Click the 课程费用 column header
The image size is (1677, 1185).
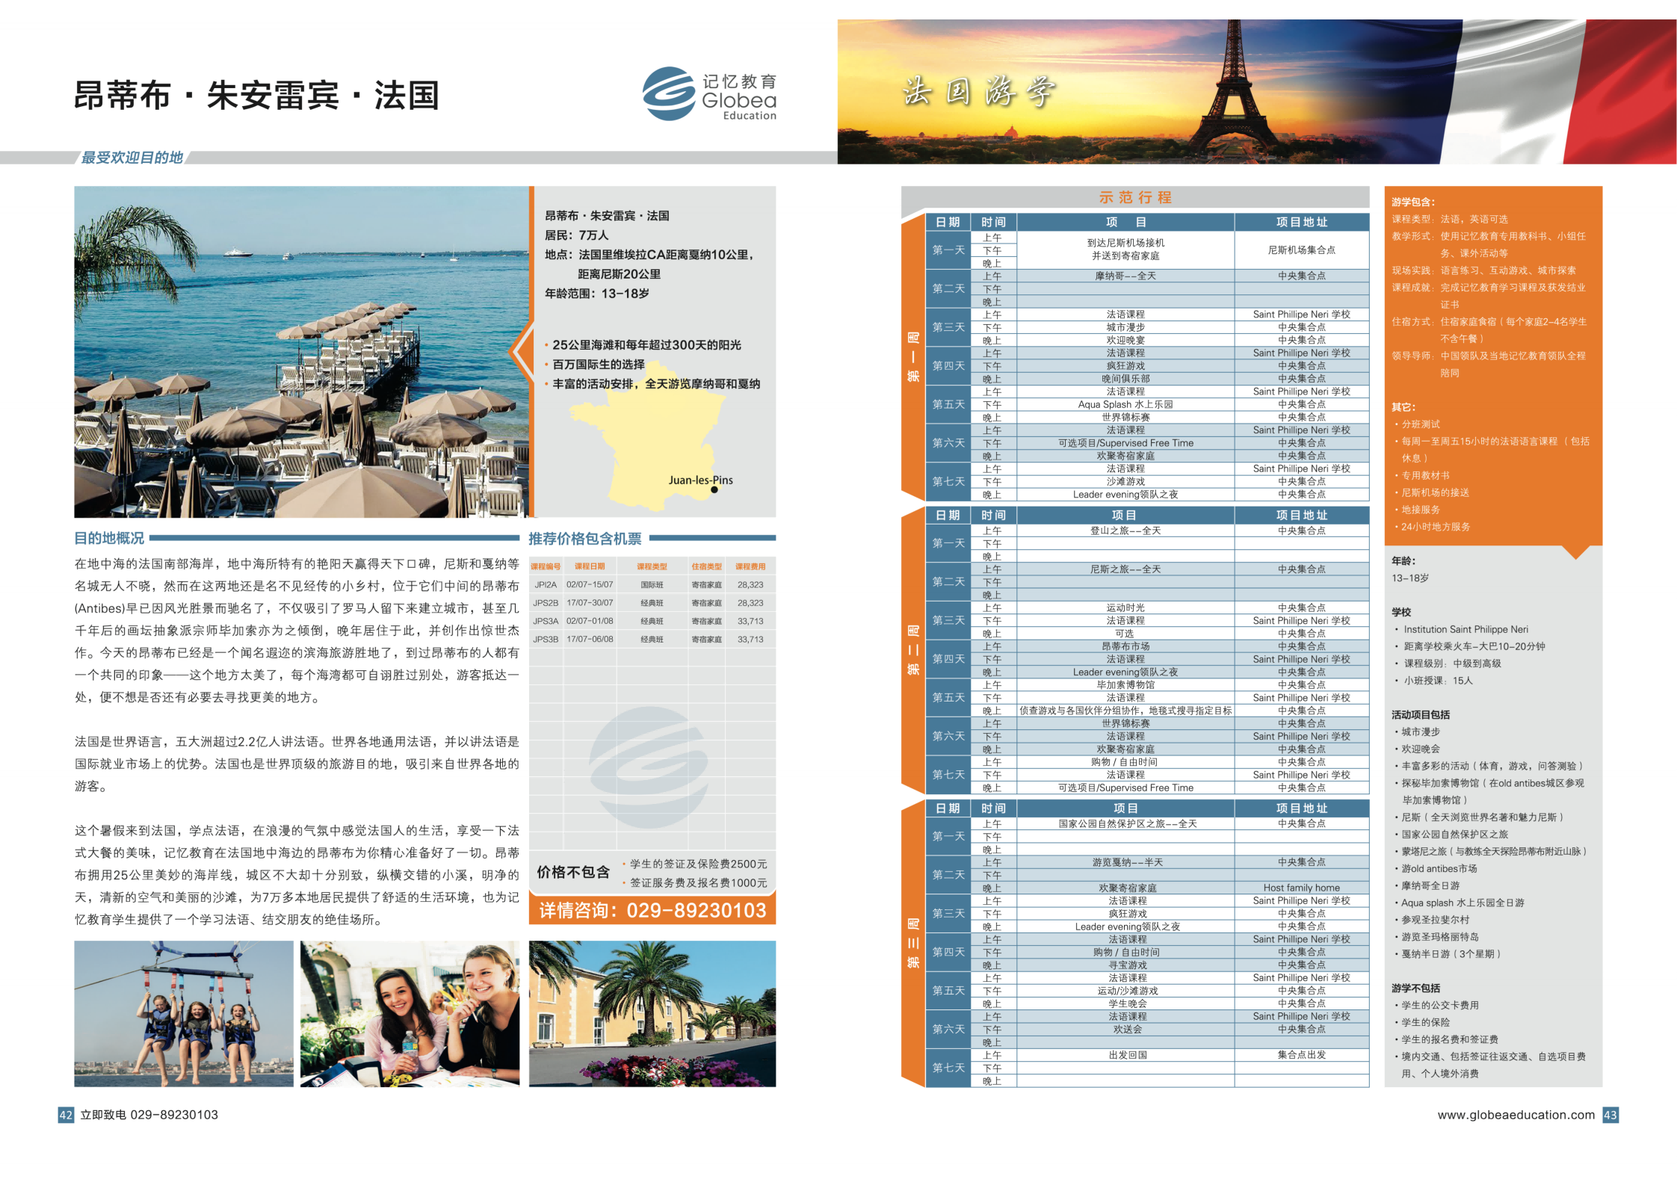click(750, 566)
